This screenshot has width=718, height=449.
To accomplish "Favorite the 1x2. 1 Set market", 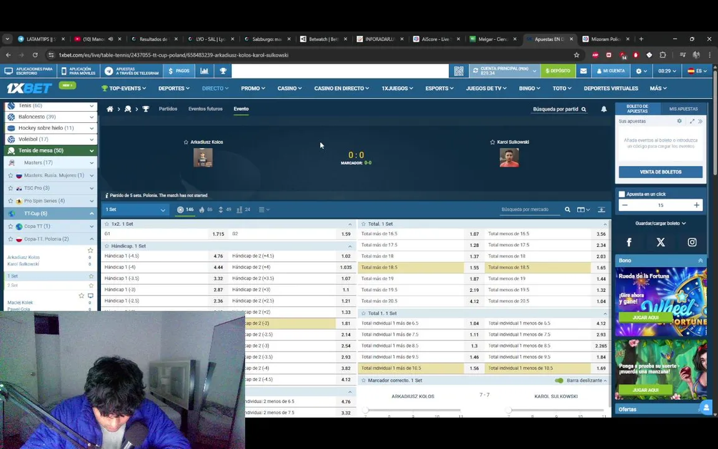I will 107,224.
